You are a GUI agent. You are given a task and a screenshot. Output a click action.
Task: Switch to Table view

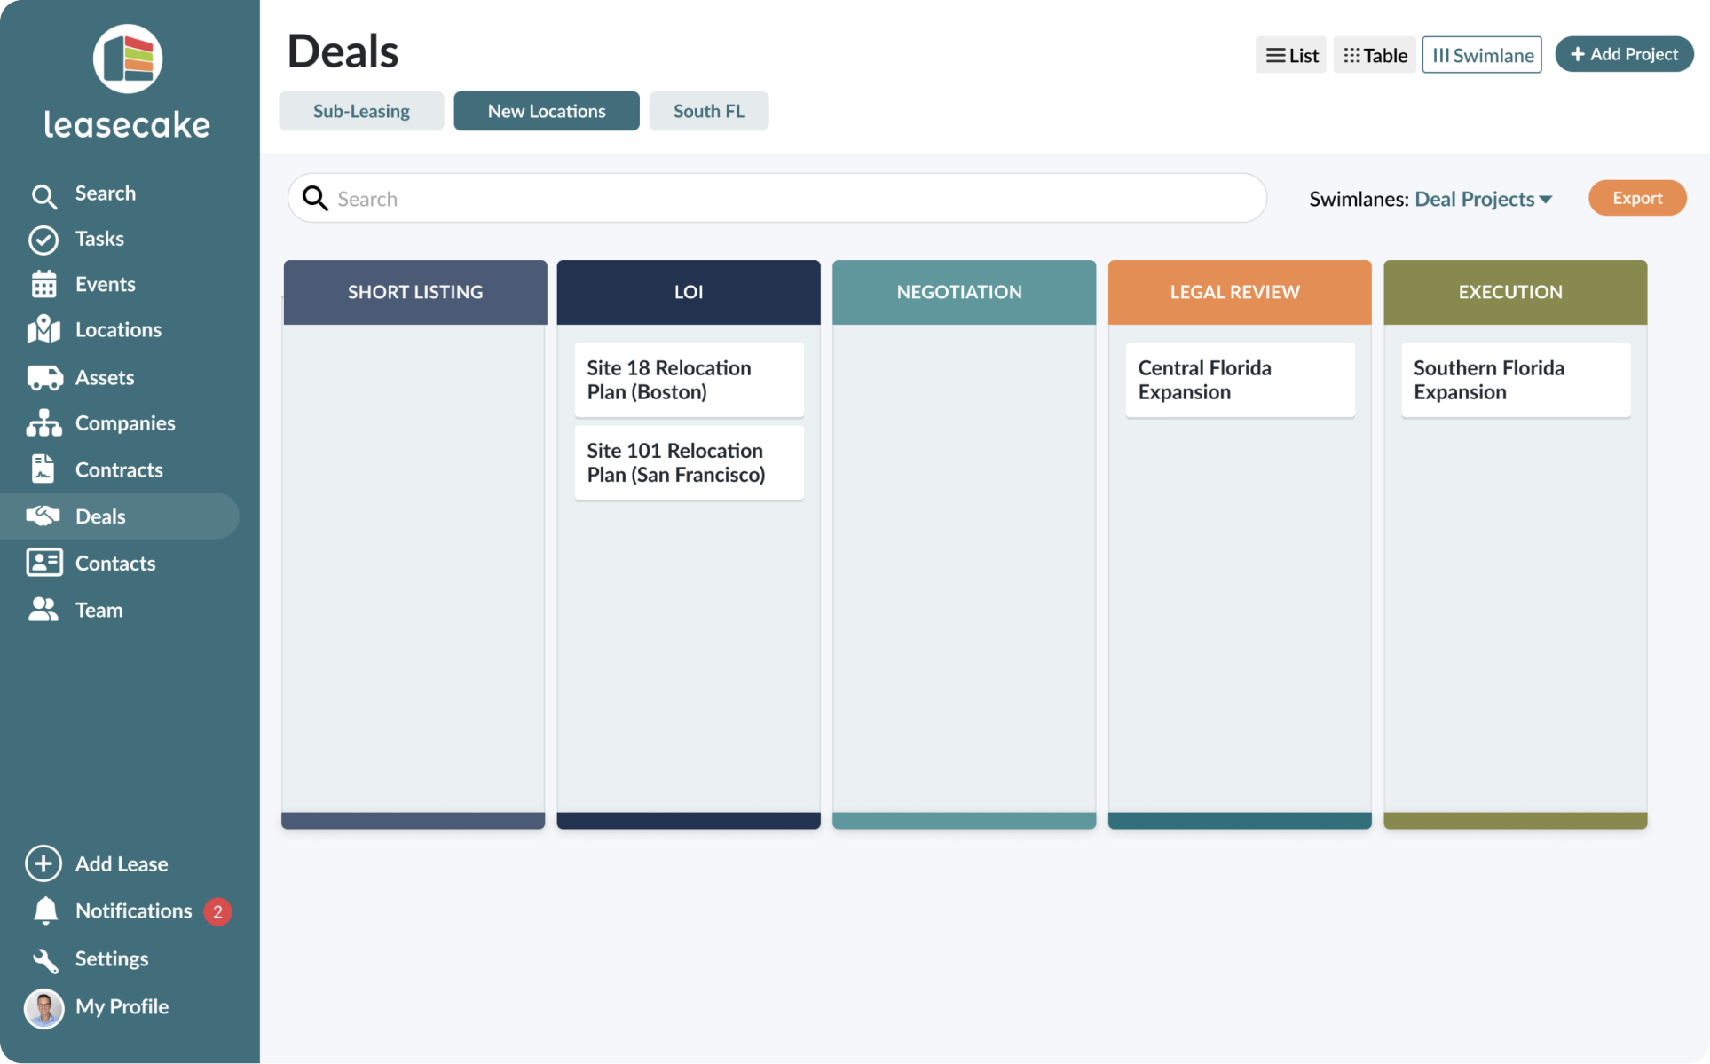1375,55
